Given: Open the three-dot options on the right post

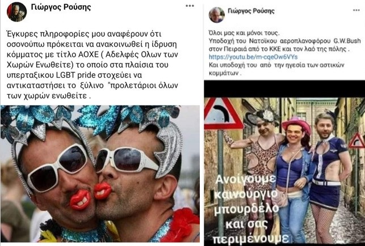Looking at the screenshot, I should (x=356, y=10).
